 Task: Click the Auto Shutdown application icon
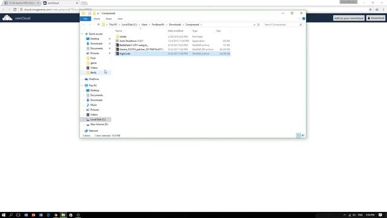click(x=117, y=41)
